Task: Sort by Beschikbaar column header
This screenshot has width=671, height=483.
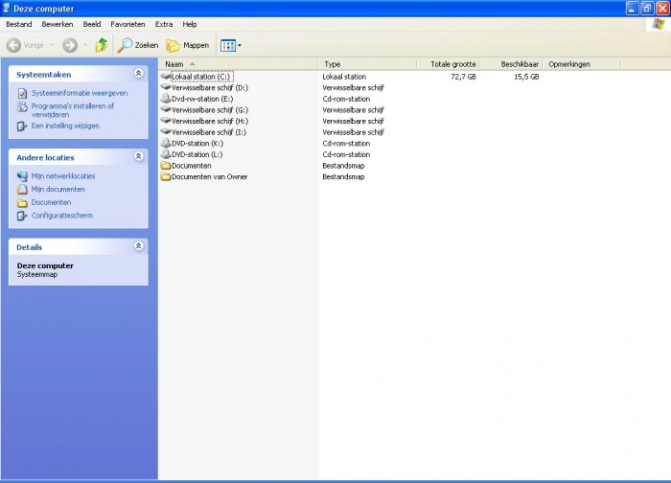Action: (511, 64)
